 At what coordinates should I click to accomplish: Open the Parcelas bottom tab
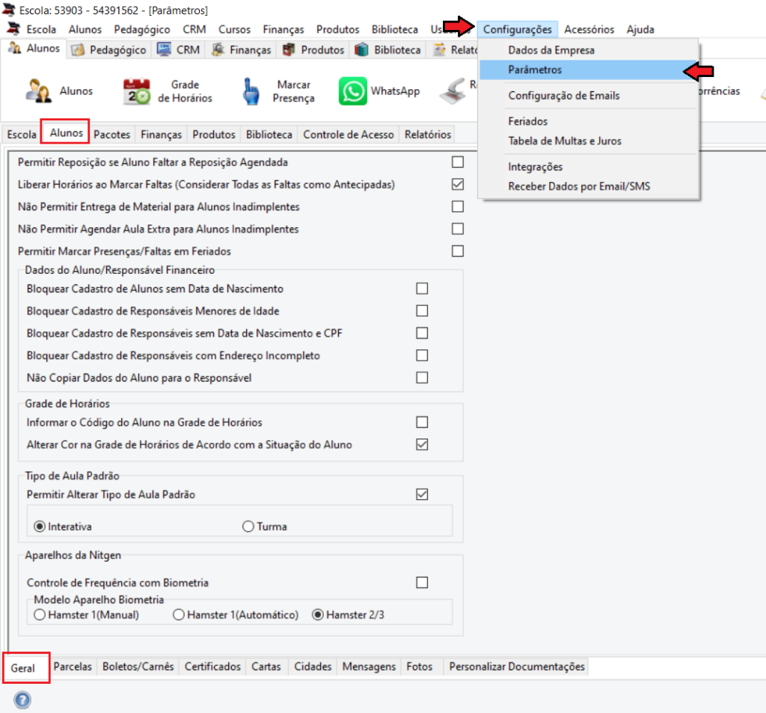click(x=73, y=667)
